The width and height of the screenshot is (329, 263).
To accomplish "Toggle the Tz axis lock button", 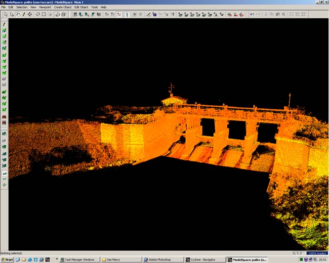I will pyautogui.click(x=119, y=15).
